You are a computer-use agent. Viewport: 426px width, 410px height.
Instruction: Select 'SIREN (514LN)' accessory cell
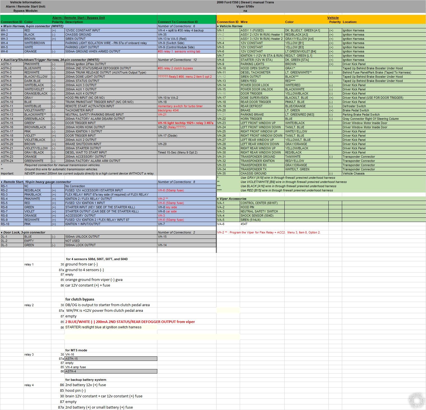click(x=262, y=220)
